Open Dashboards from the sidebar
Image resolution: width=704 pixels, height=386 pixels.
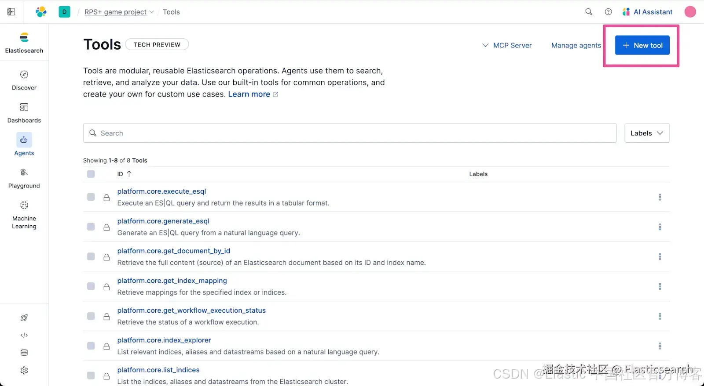click(x=24, y=112)
